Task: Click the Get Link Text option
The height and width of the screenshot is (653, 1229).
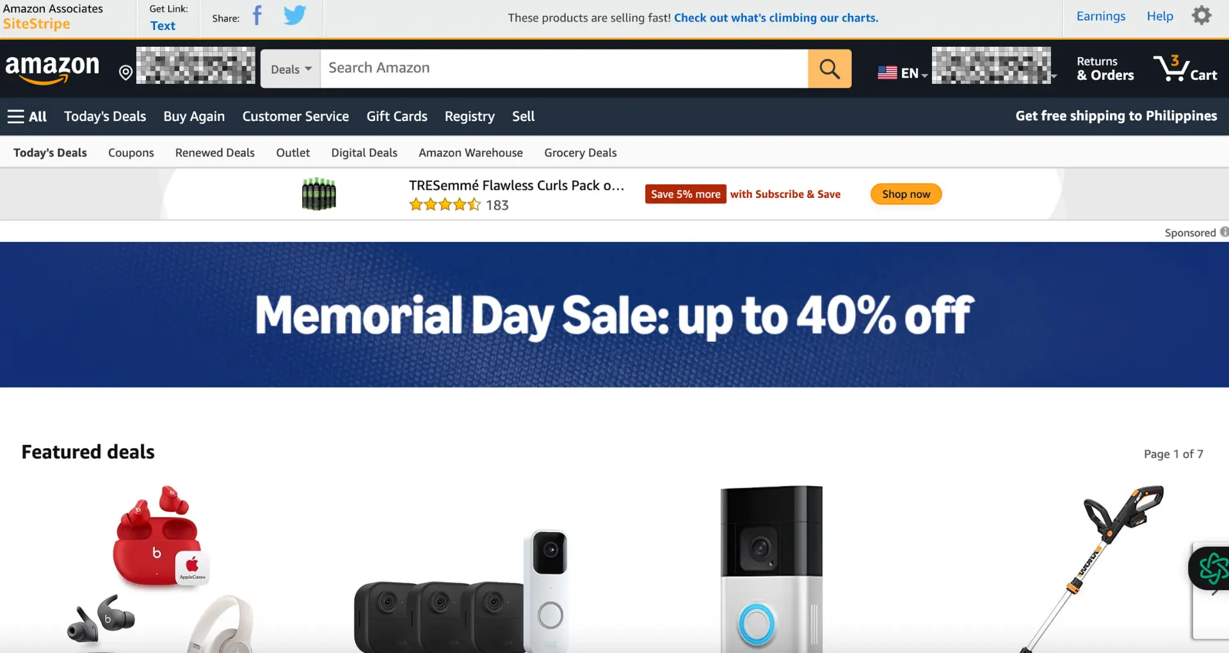Action: [163, 26]
